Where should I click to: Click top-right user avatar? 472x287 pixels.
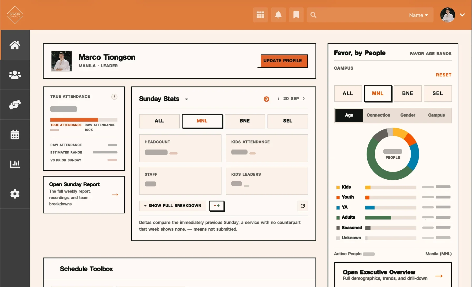pyautogui.click(x=448, y=15)
